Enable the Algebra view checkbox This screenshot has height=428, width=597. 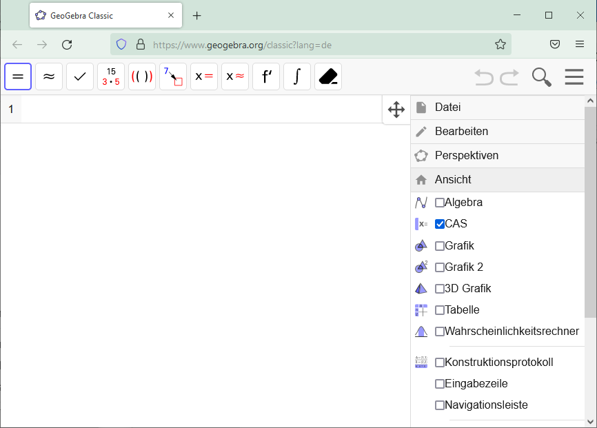pos(439,202)
